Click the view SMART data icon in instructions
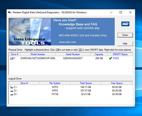The width and height of the screenshot is (142, 116). pyautogui.click(x=80, y=50)
